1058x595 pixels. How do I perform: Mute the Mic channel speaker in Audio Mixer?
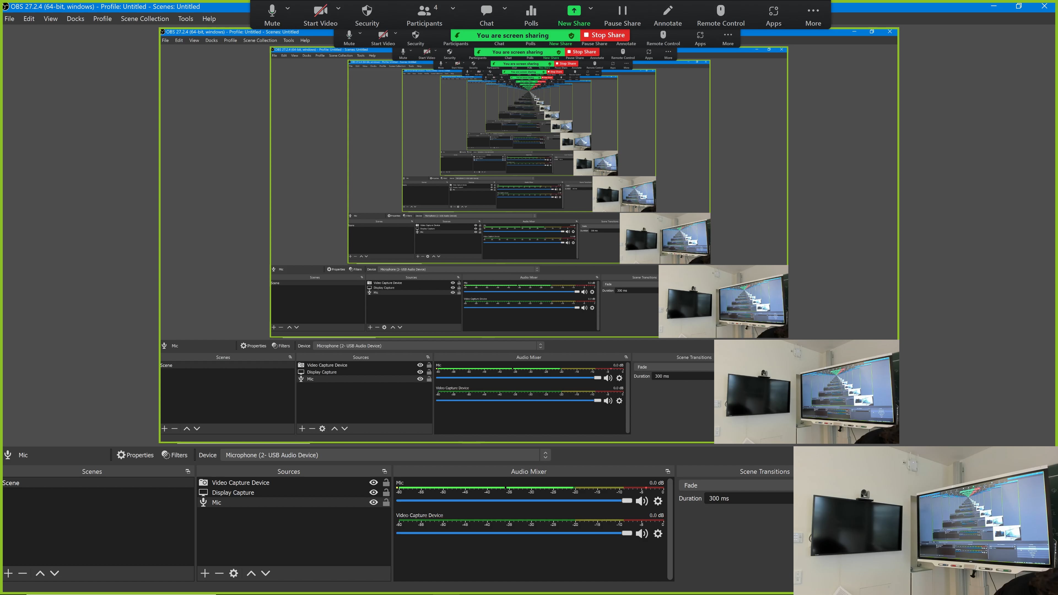641,501
